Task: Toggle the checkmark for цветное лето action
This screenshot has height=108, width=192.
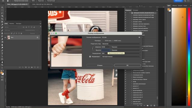Action: pyautogui.click(x=125, y=101)
